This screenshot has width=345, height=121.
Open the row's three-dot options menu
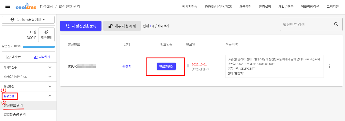(x=329, y=66)
